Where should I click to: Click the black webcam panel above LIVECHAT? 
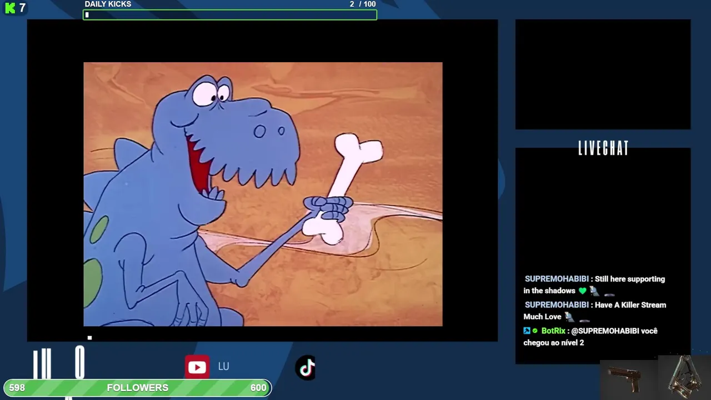pyautogui.click(x=603, y=74)
